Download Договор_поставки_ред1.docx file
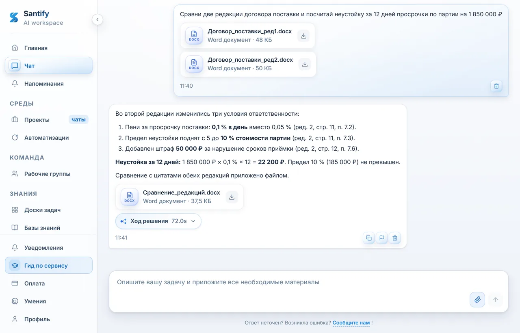The height and width of the screenshot is (333, 520). [x=303, y=36]
